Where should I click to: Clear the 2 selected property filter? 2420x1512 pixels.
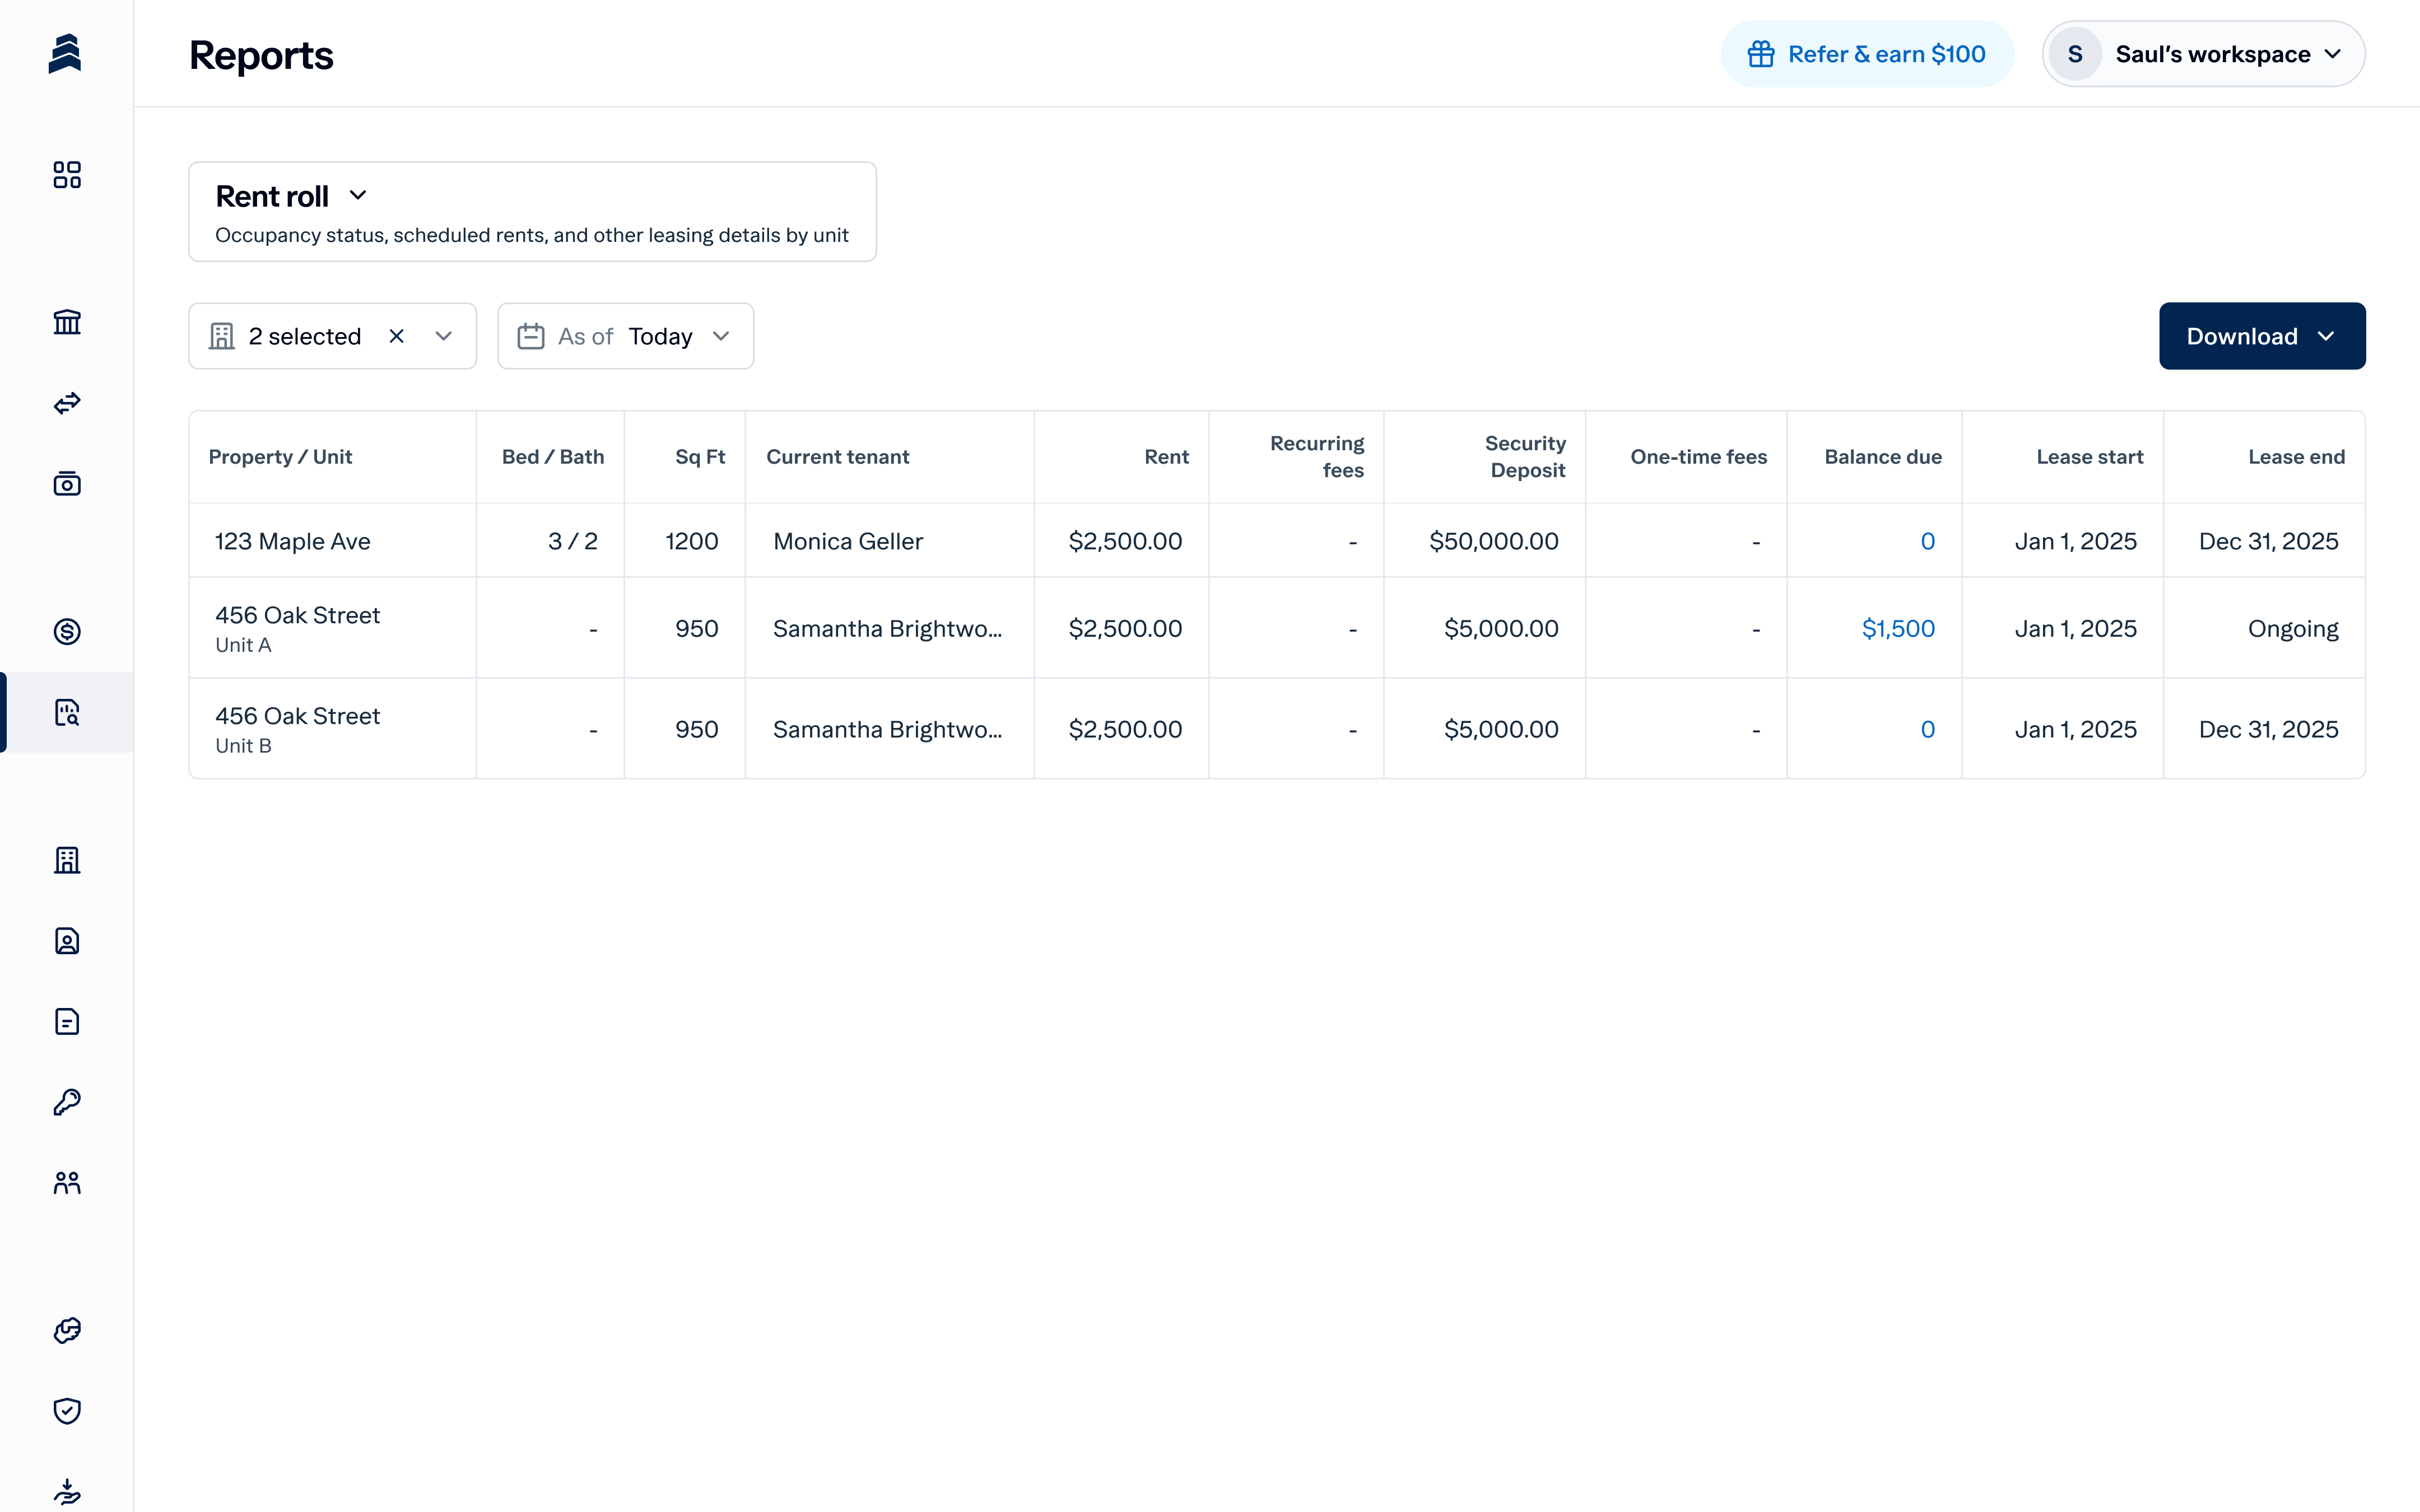396,336
